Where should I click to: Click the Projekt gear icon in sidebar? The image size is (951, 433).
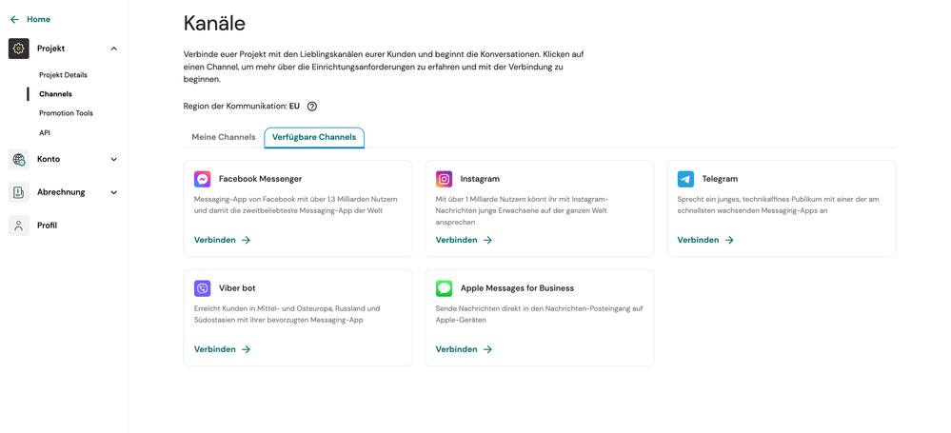point(19,49)
